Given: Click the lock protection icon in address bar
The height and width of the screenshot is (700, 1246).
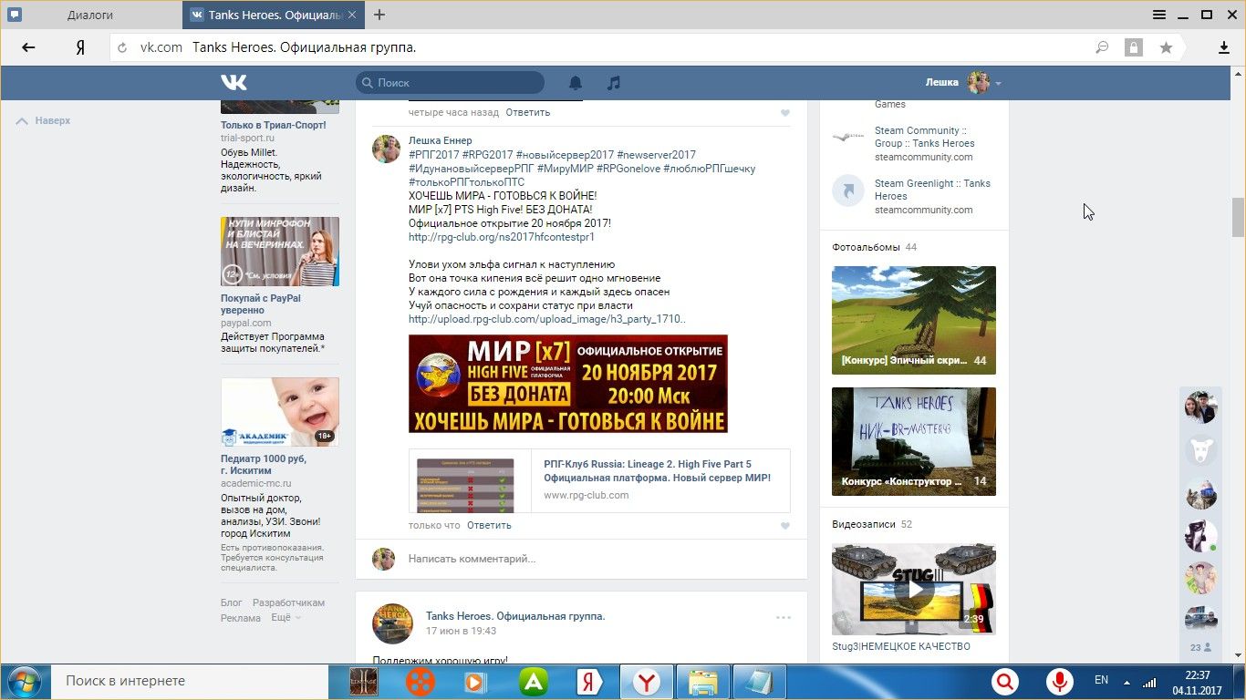Looking at the screenshot, I should point(1133,47).
